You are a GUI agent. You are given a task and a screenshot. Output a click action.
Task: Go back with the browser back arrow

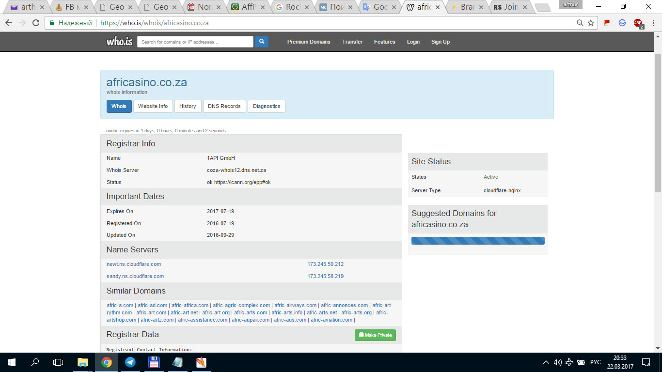9,23
